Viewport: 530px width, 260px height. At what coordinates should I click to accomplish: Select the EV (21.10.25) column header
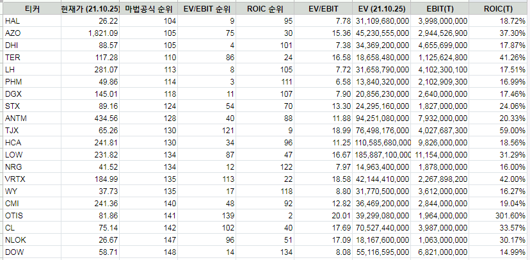381,9
